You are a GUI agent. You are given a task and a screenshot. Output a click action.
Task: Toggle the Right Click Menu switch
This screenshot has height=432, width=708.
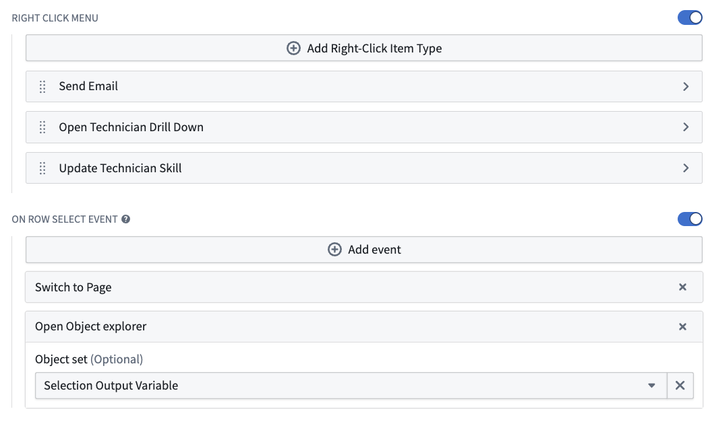[x=690, y=18]
